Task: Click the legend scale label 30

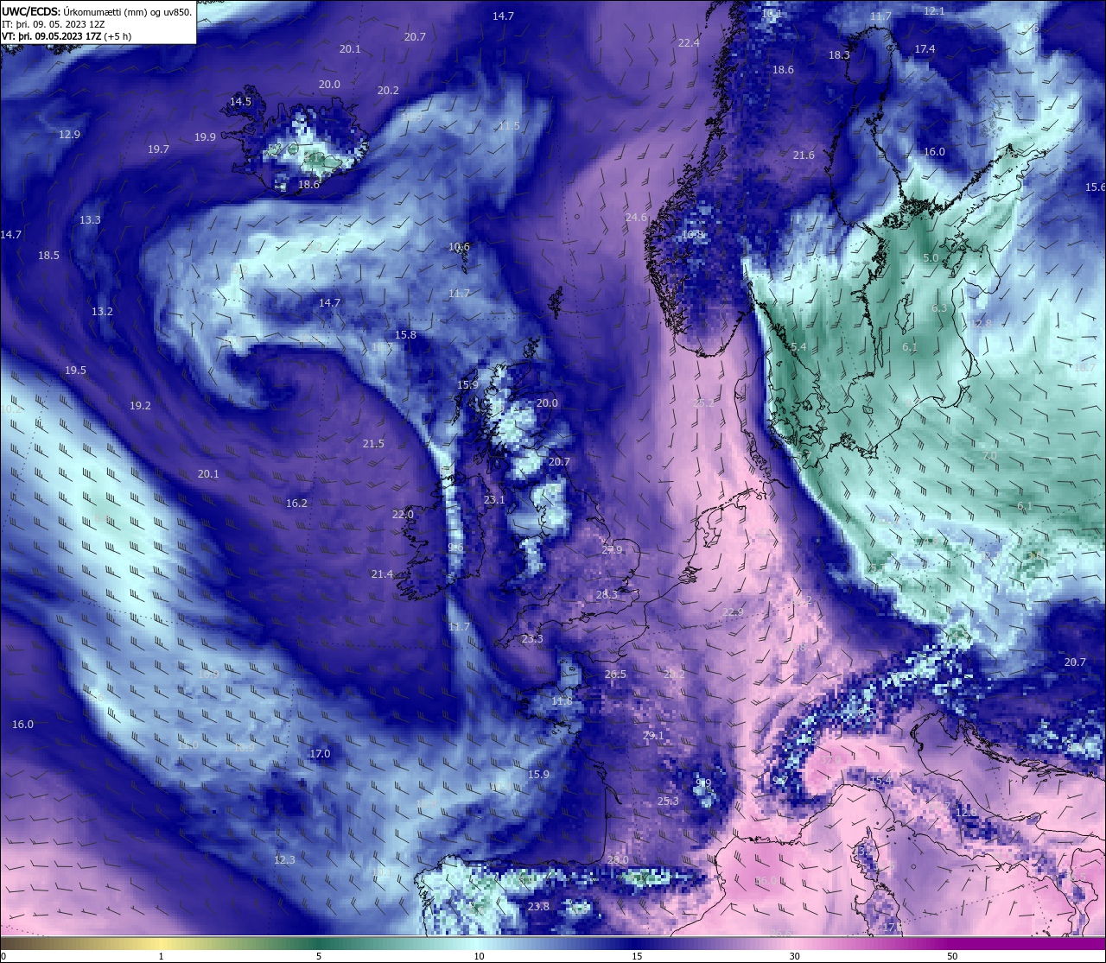Action: [x=794, y=956]
